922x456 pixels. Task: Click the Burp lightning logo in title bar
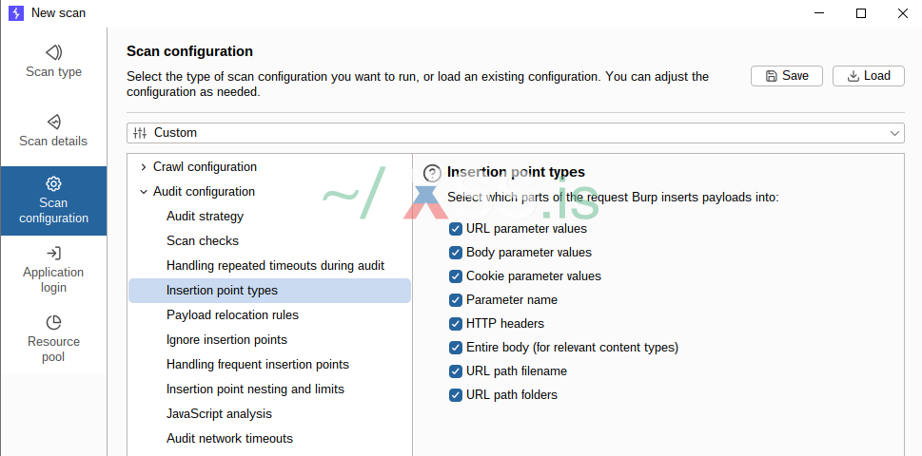(15, 13)
